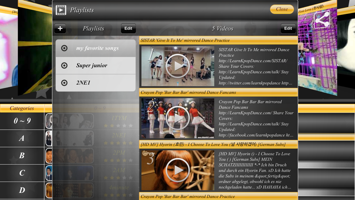Viewport: 355px width, 200px height.
Task: Click the Playlists film icon in header
Action: 61,10
